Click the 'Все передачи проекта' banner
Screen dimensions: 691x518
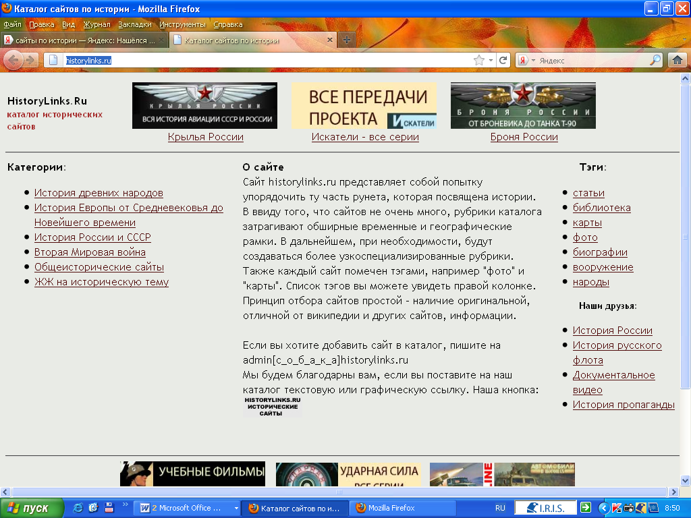pos(364,106)
